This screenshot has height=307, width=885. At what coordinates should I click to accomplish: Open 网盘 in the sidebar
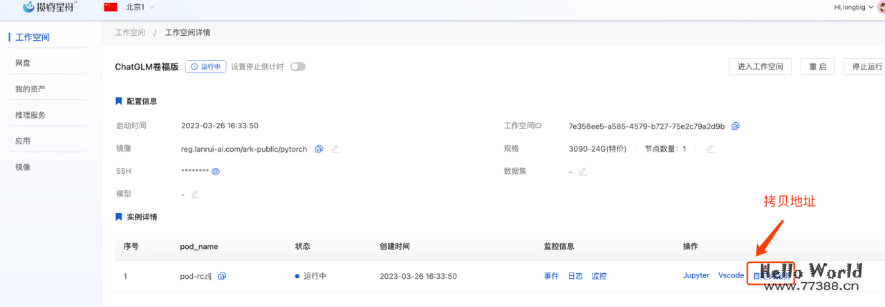tap(23, 63)
